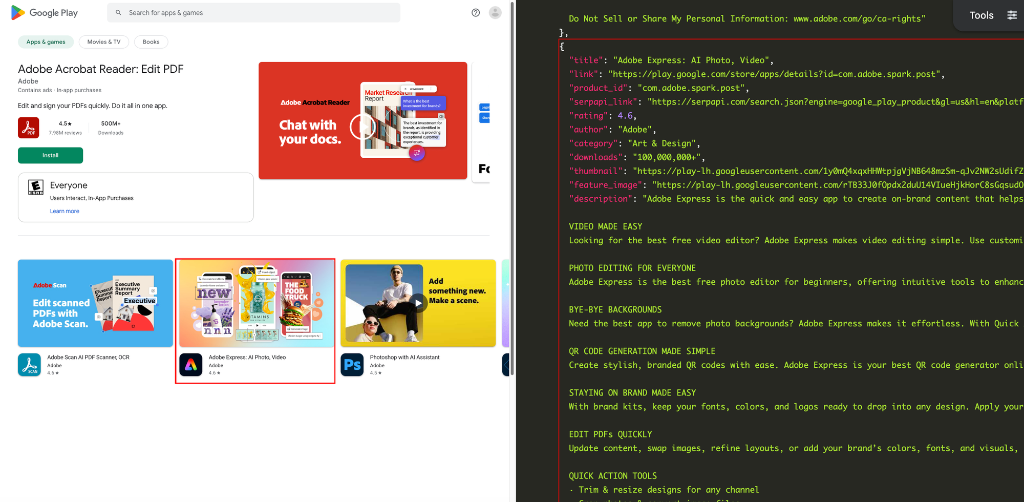The height and width of the screenshot is (502, 1024).
Task: Click the Tools button in JSON panel
Action: [x=982, y=15]
